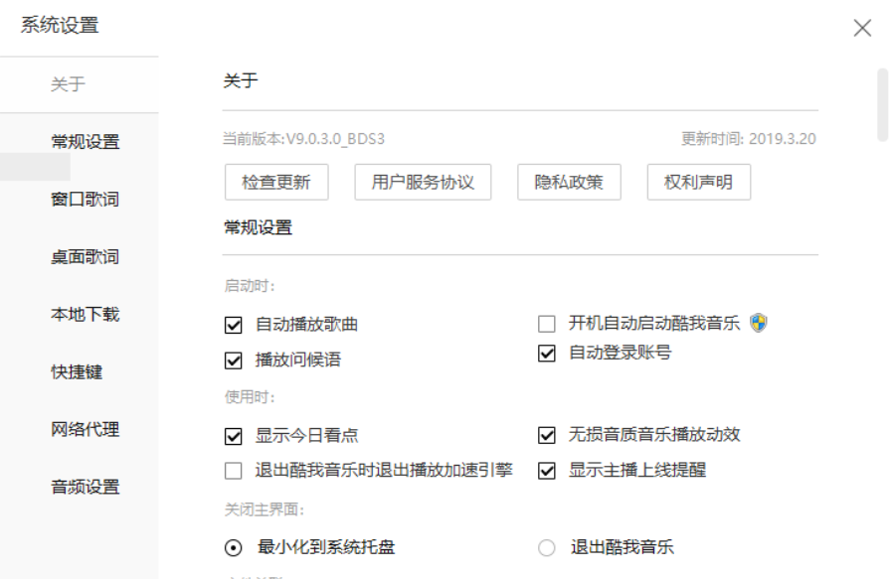Viewport: 890px width, 579px height.
Task: Toggle the 自动播放歌曲 checkbox
Action: (x=234, y=325)
